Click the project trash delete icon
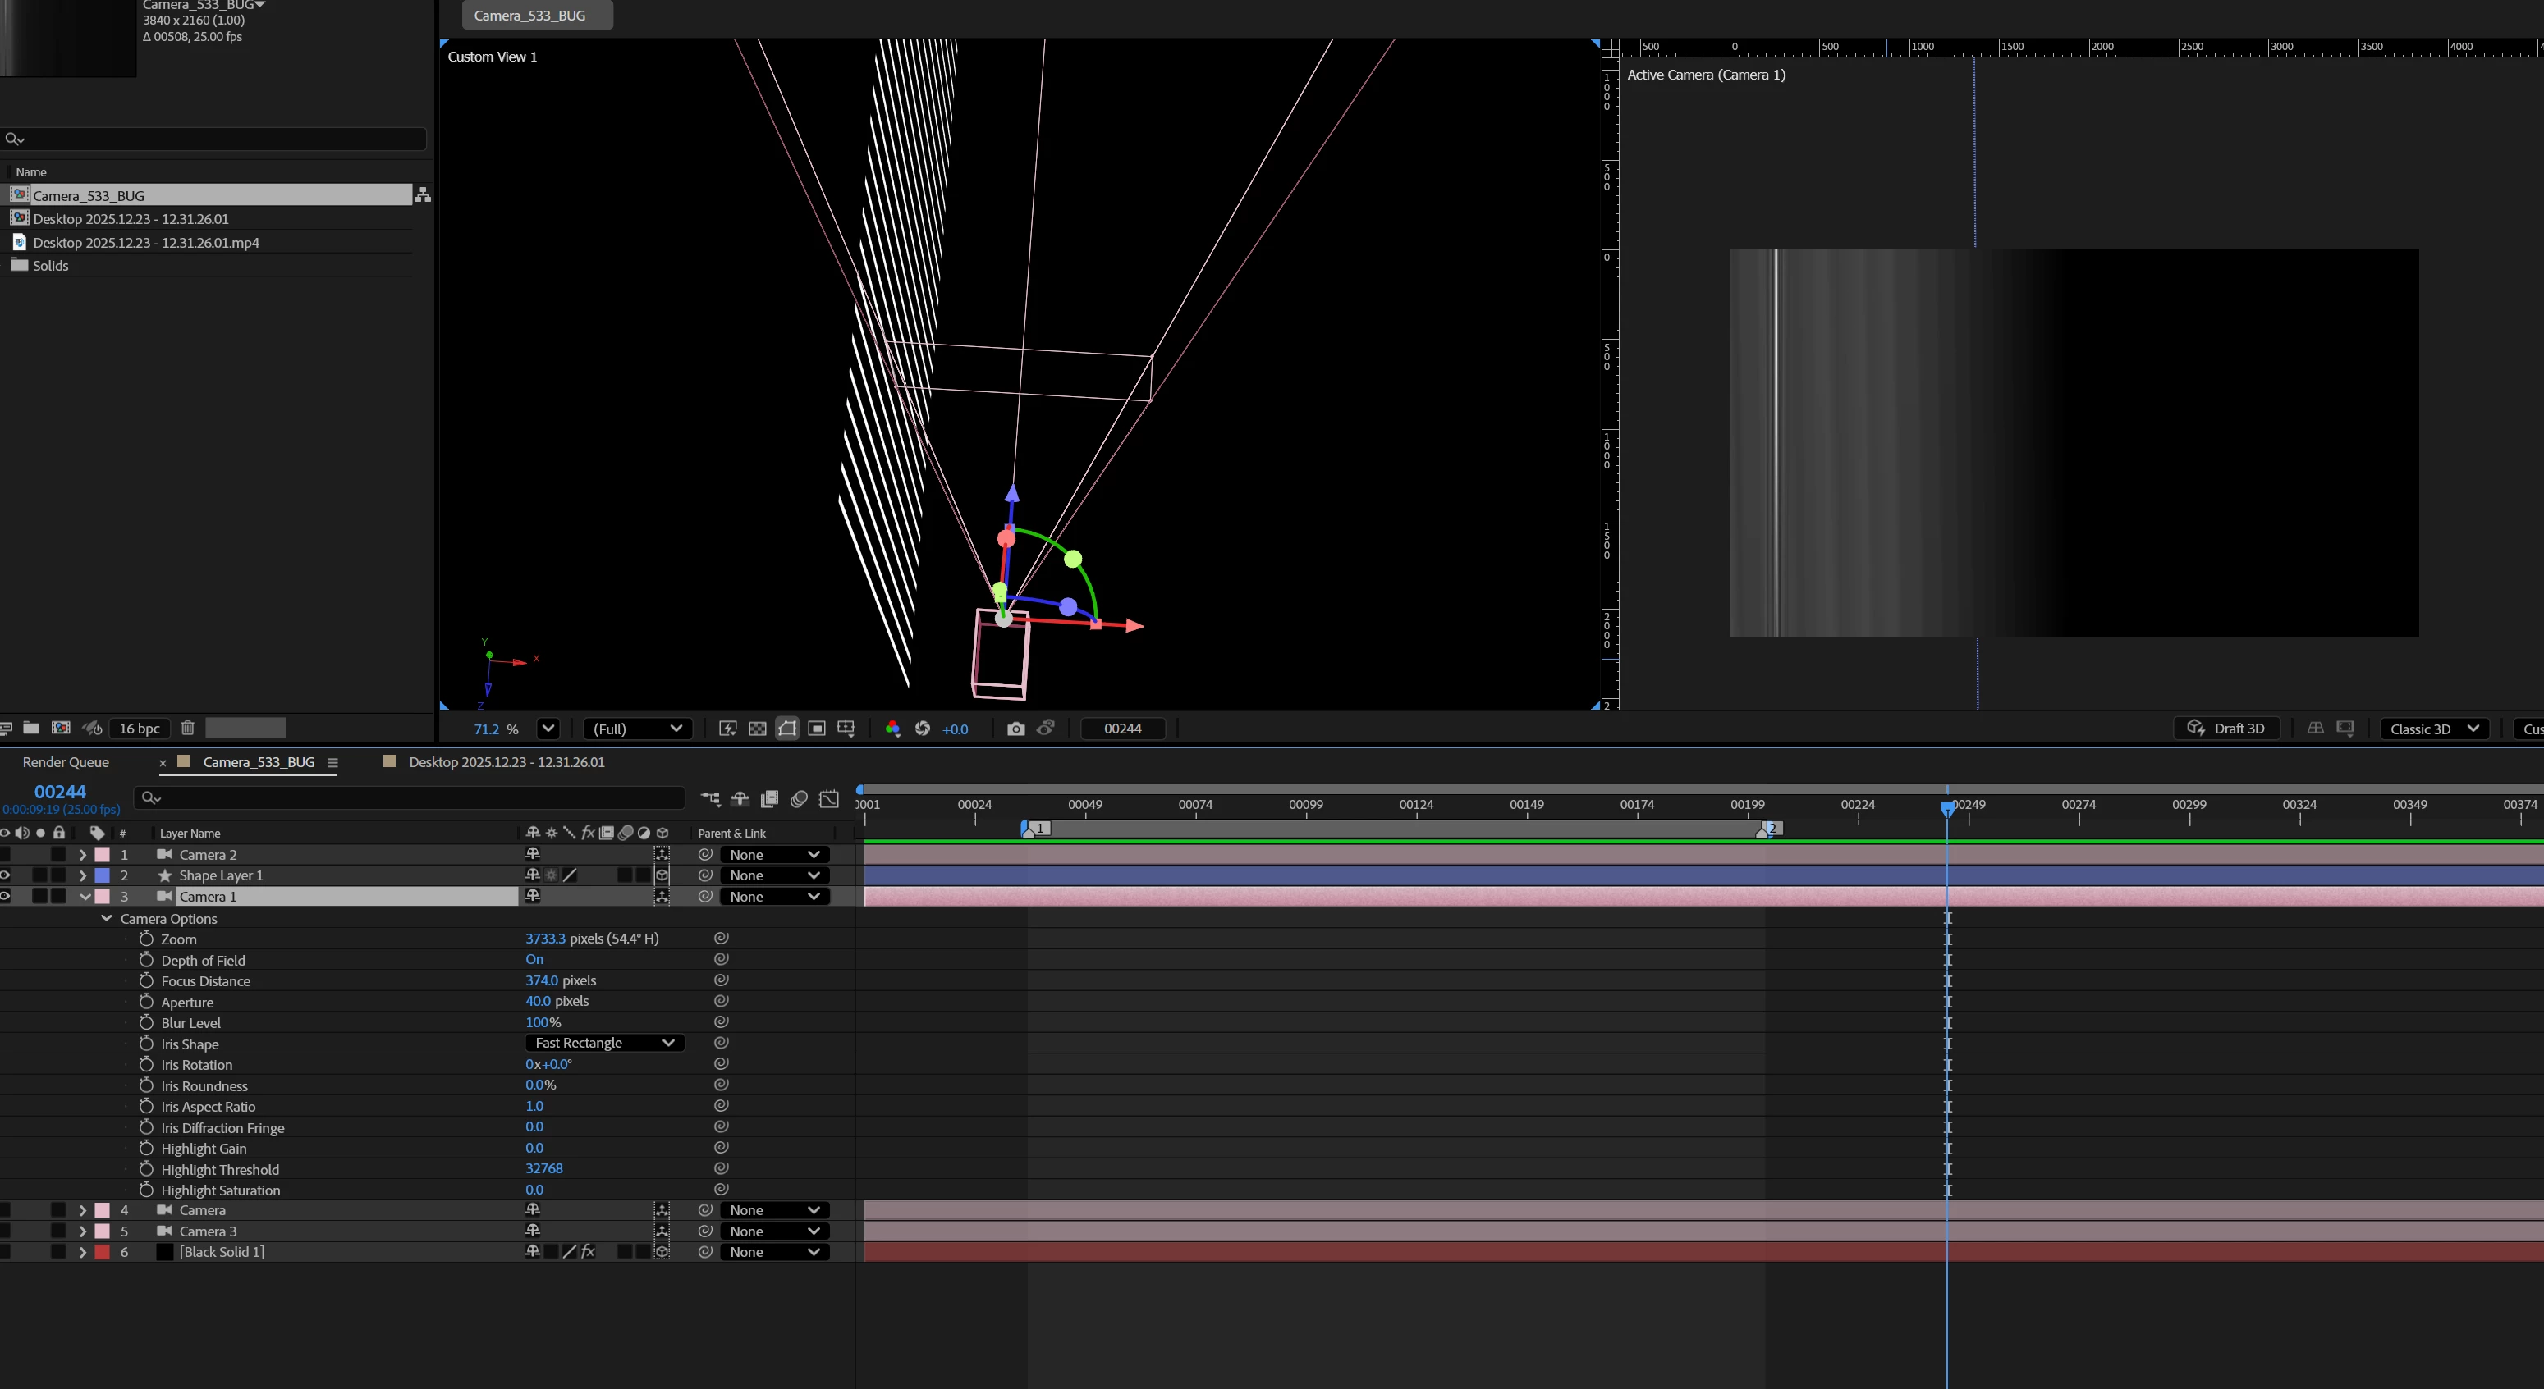 188,728
